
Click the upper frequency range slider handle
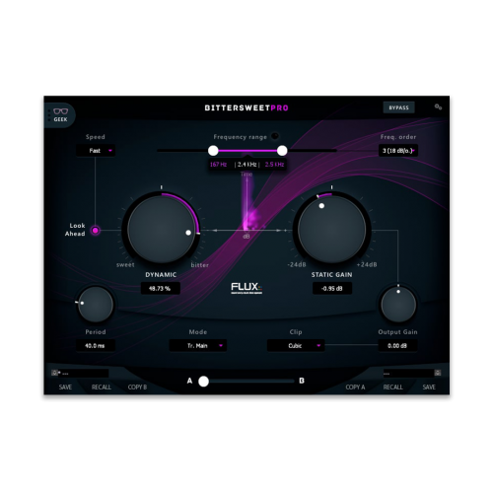tap(282, 151)
